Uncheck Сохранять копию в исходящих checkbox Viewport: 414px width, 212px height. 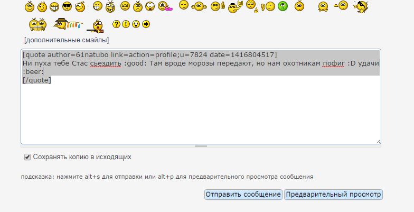point(27,157)
